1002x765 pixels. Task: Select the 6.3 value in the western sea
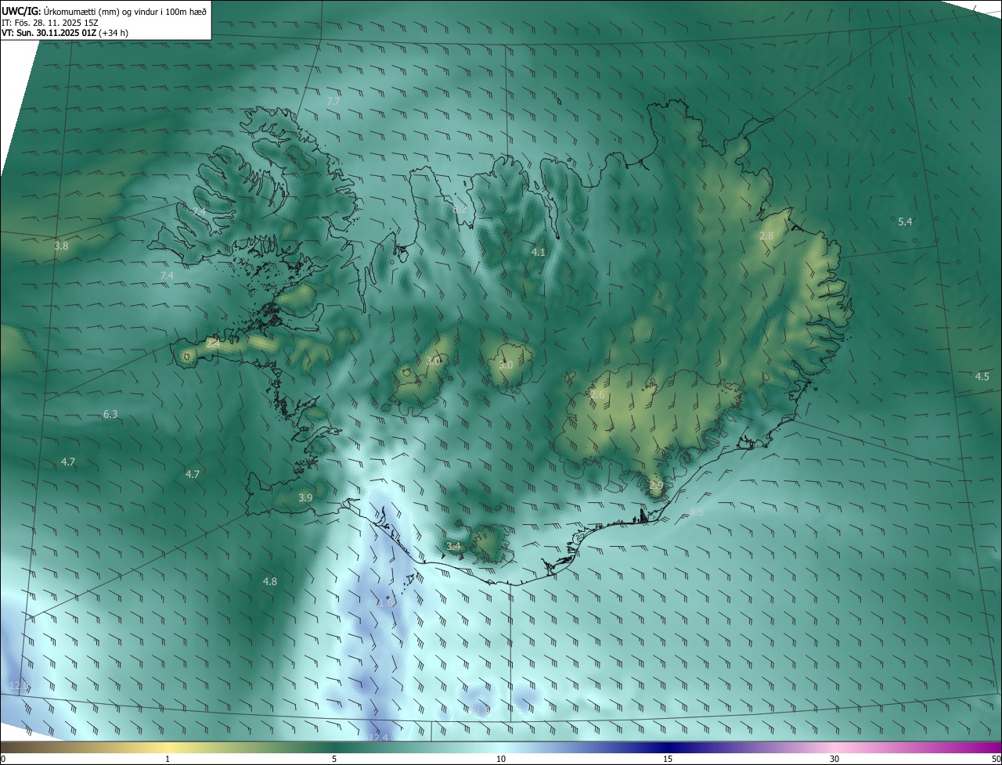(110, 414)
